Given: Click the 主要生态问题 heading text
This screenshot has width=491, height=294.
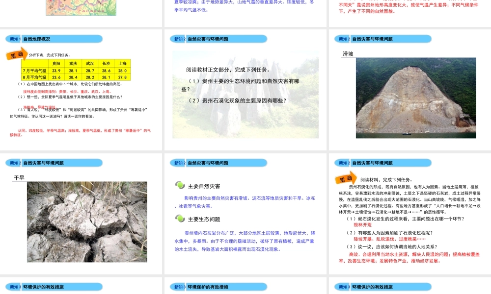Looking at the screenshot, I should click(204, 220).
